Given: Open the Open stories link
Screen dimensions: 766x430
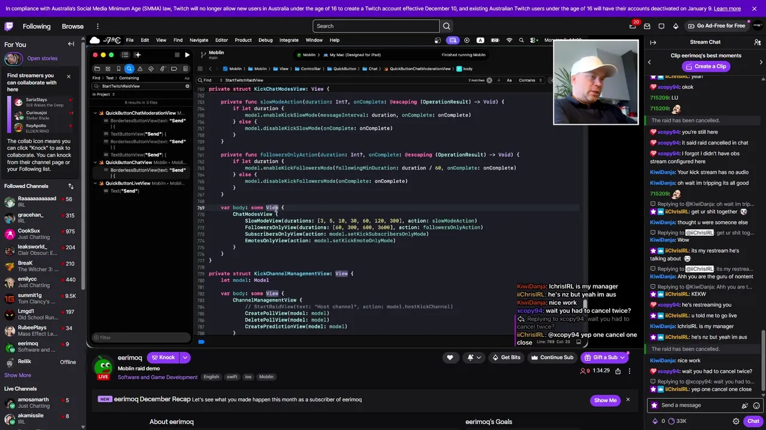Looking at the screenshot, I should [x=42, y=59].
